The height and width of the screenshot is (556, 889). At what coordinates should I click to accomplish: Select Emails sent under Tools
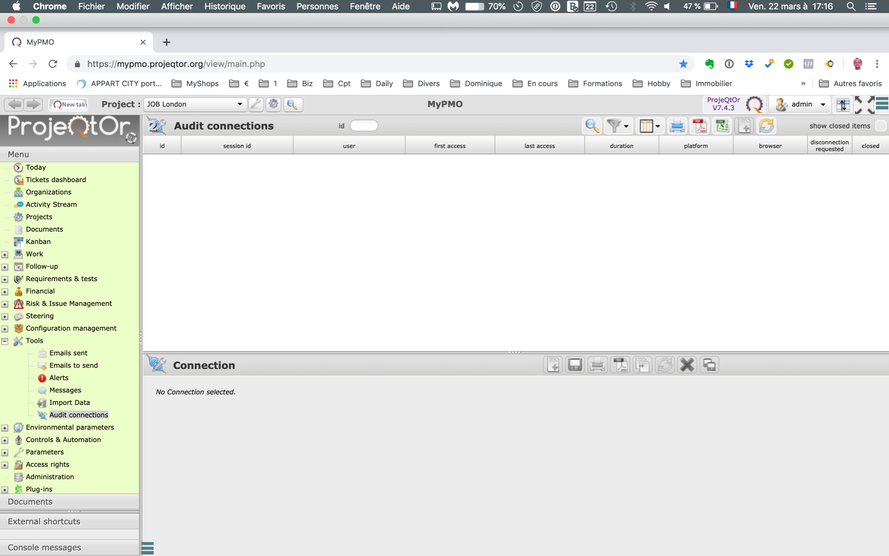point(68,353)
